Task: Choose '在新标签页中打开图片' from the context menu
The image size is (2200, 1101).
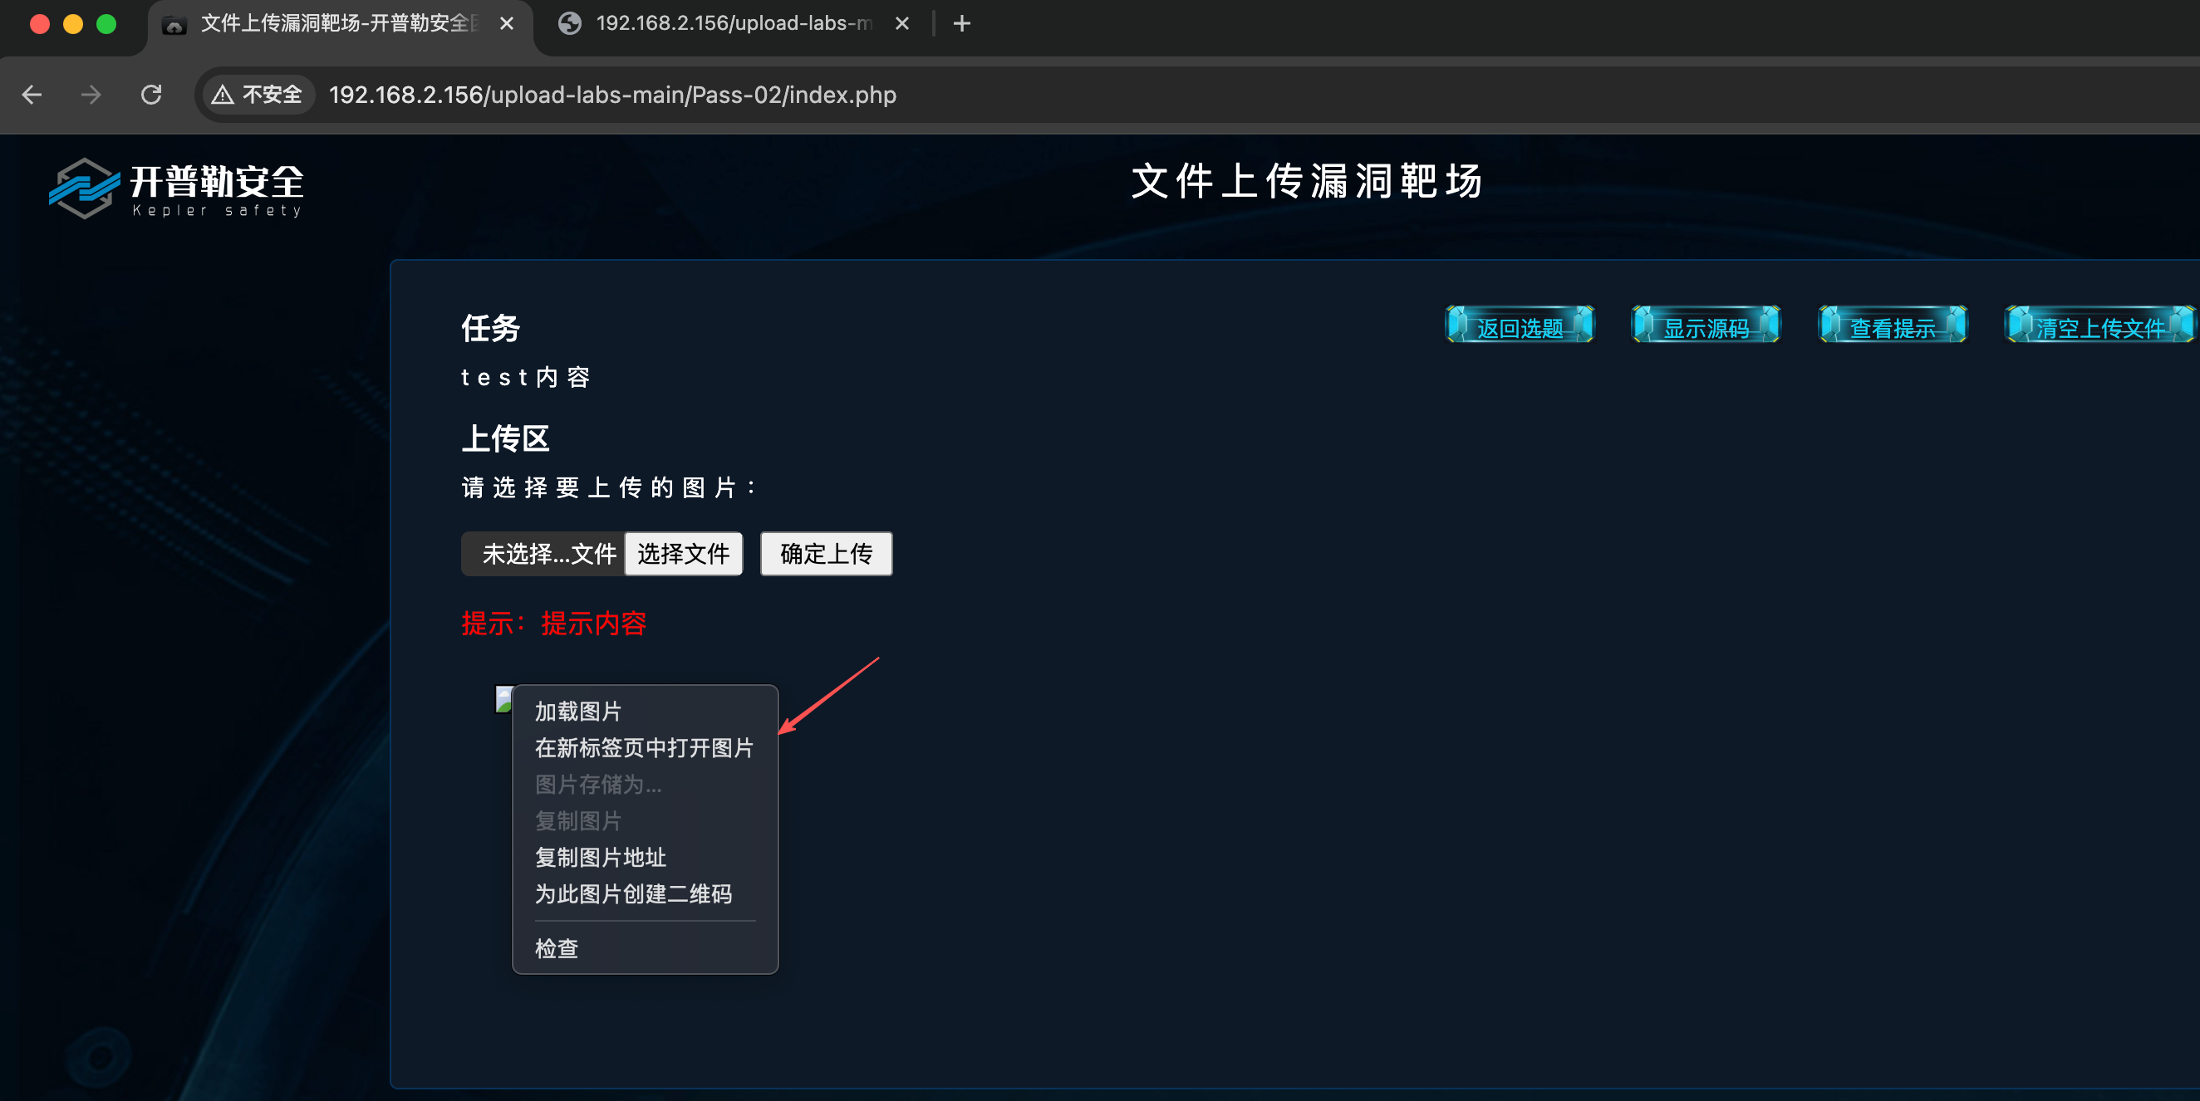Action: tap(644, 747)
